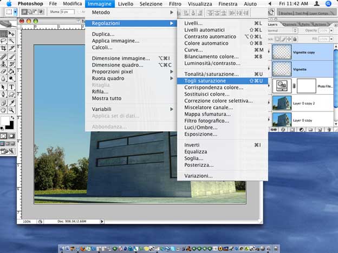This screenshot has height=253, width=338.
Task: Select the Hand tool
Action: click(x=4, y=109)
